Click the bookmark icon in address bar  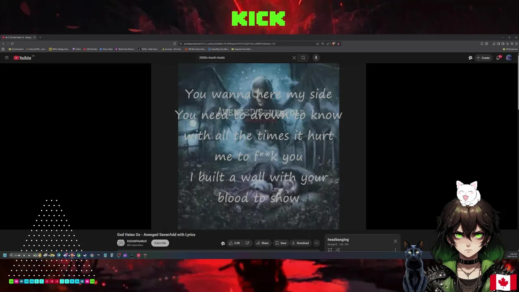coord(175,43)
